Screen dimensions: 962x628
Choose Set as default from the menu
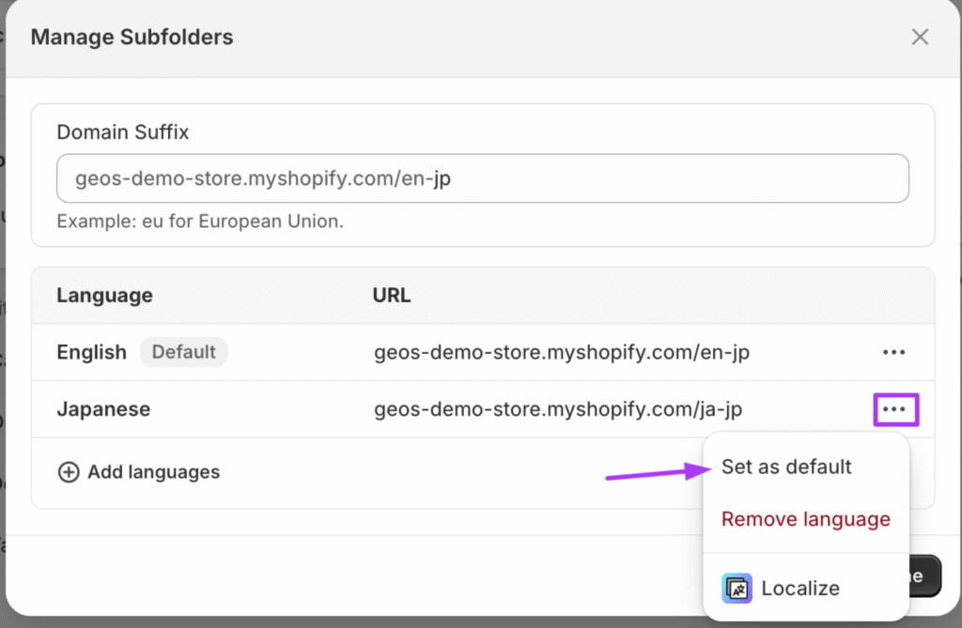786,467
